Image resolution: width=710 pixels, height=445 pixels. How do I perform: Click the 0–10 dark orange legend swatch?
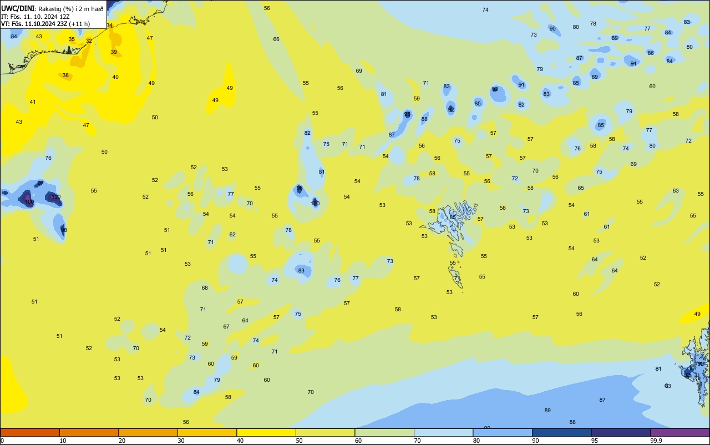click(x=30, y=432)
